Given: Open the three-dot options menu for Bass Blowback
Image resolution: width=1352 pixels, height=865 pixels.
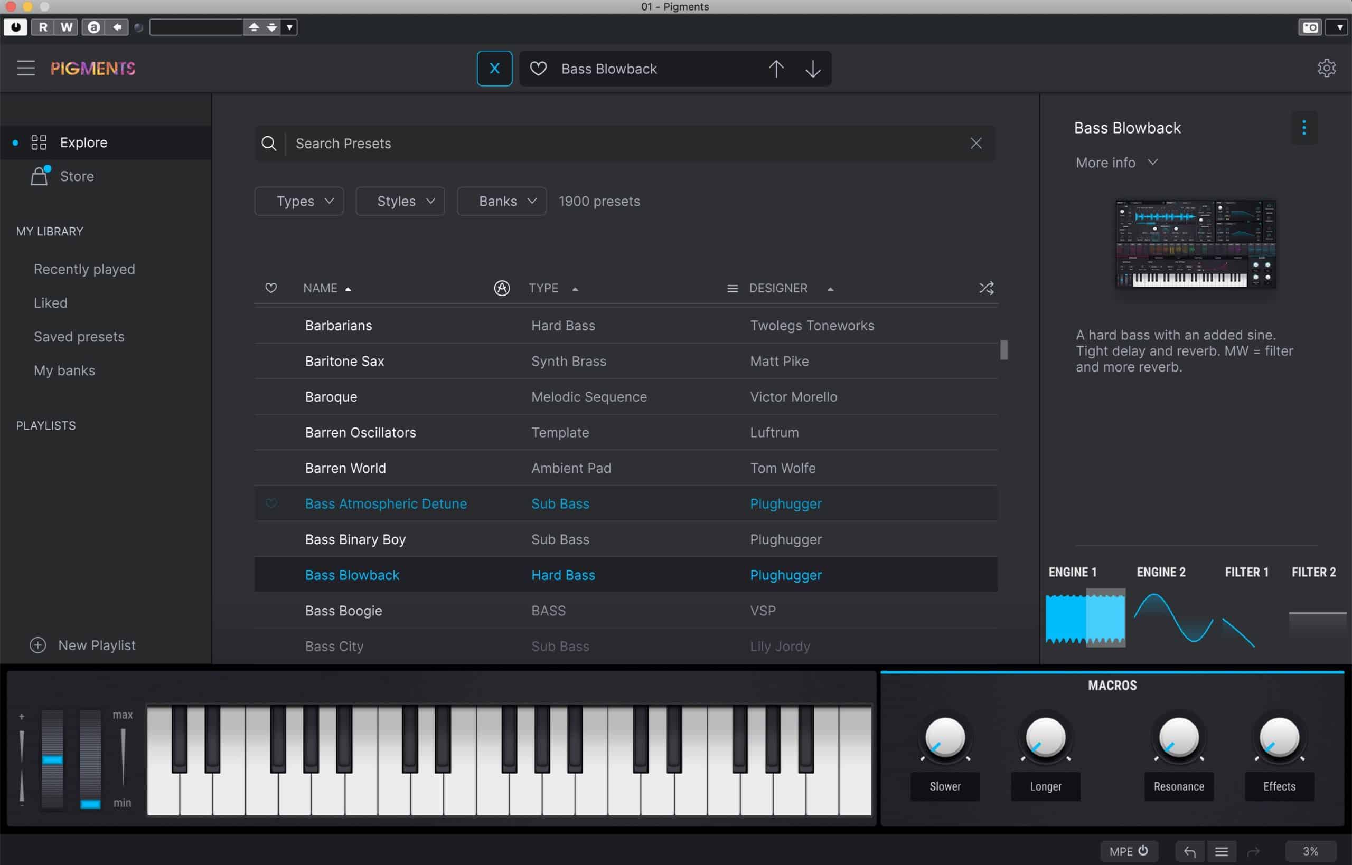Looking at the screenshot, I should [1303, 128].
